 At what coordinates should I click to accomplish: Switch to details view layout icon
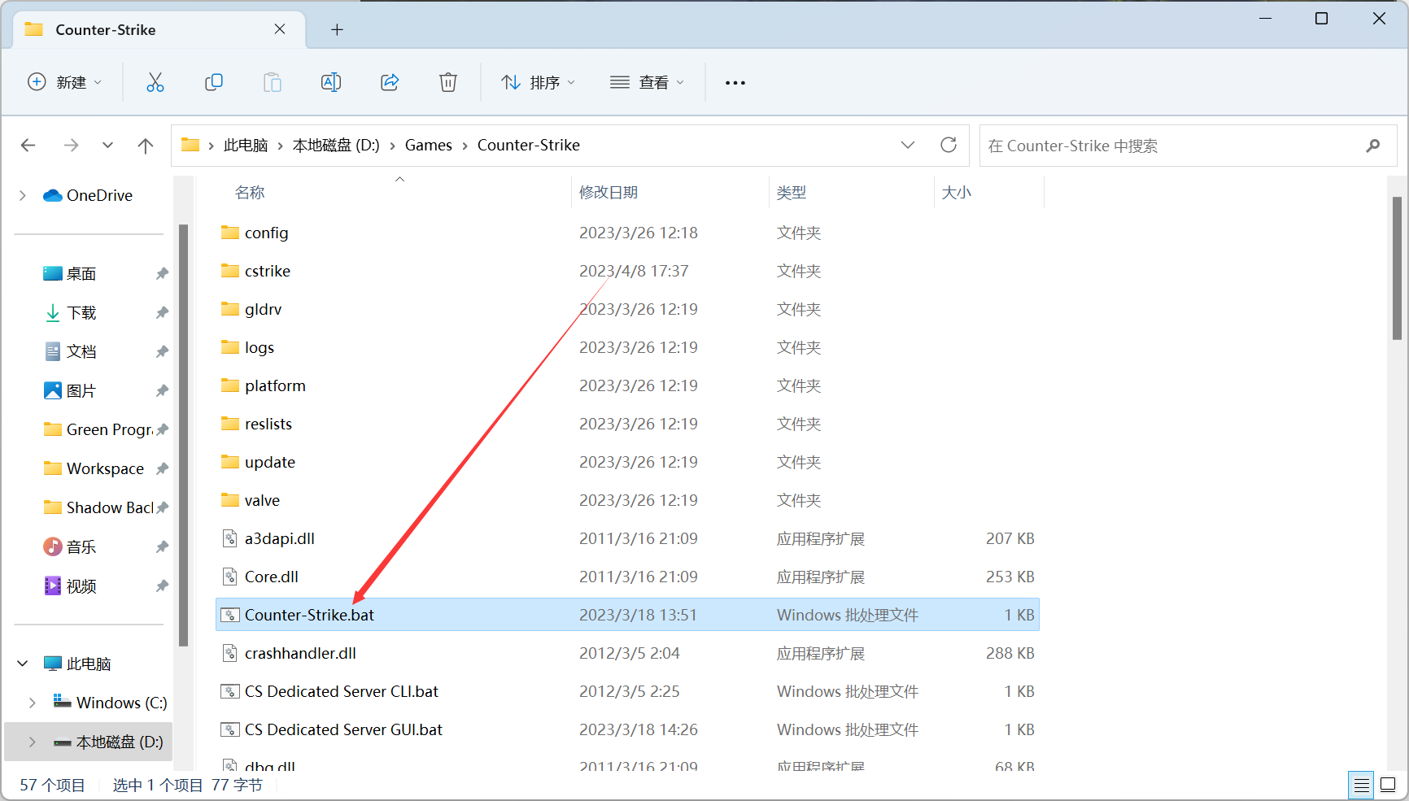point(1361,786)
